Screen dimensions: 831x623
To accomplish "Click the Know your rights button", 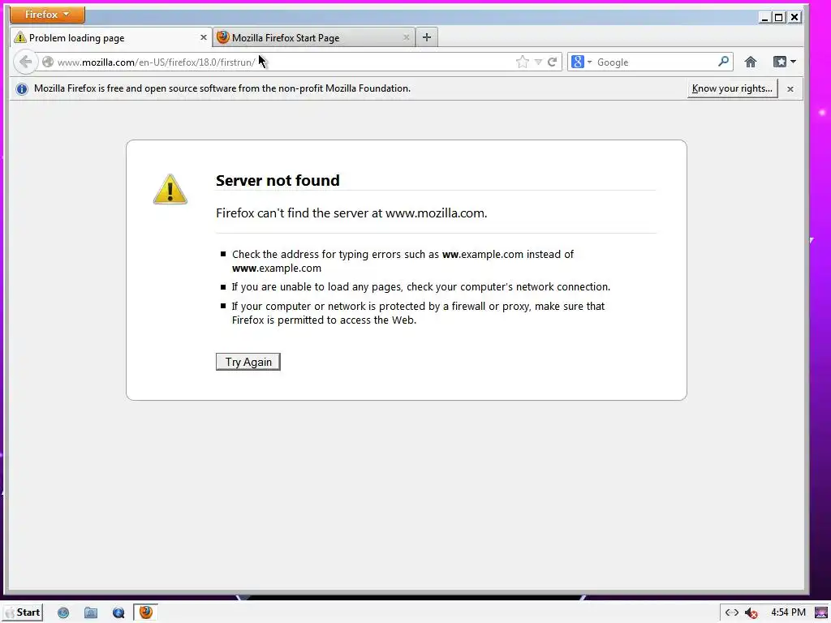I will point(733,88).
